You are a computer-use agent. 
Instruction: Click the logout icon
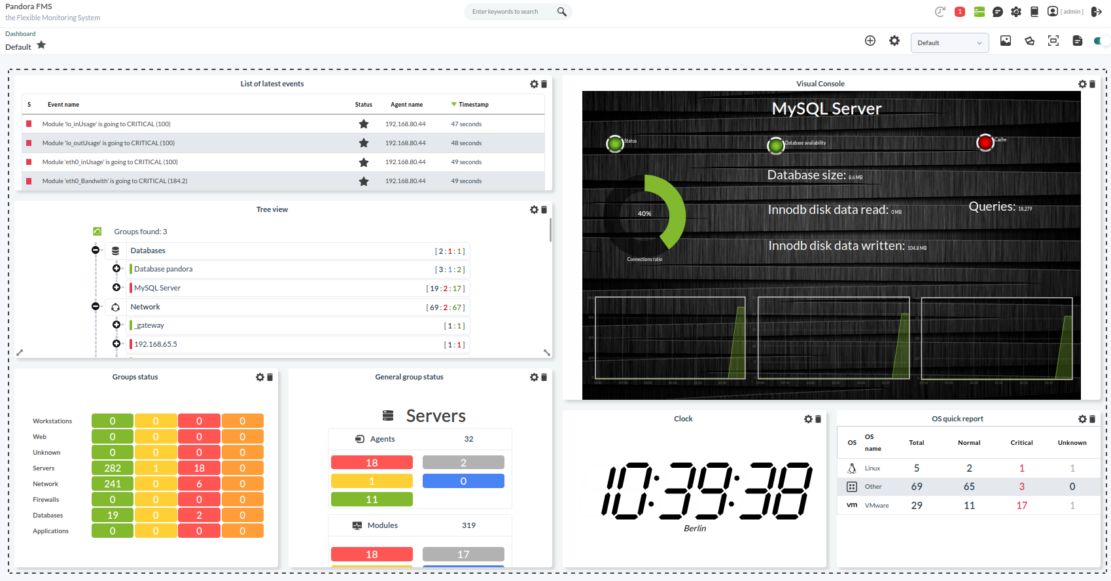click(1097, 12)
